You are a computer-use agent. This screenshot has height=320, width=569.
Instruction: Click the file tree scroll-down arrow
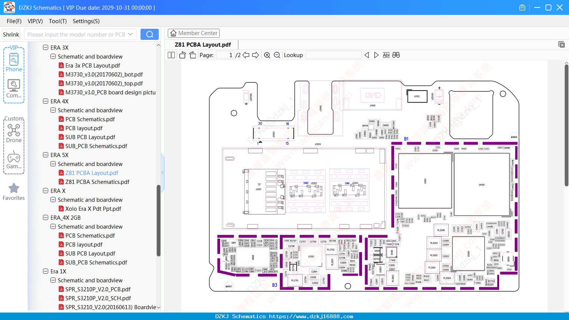pos(158,307)
